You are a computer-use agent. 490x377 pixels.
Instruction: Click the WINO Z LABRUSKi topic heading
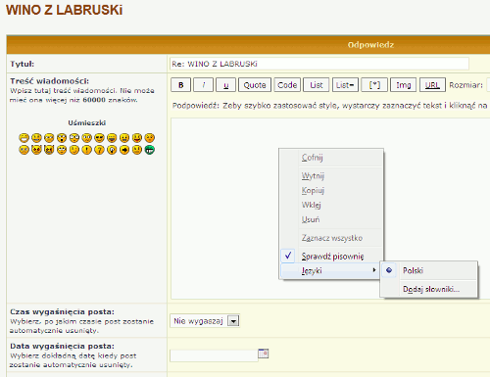click(65, 10)
